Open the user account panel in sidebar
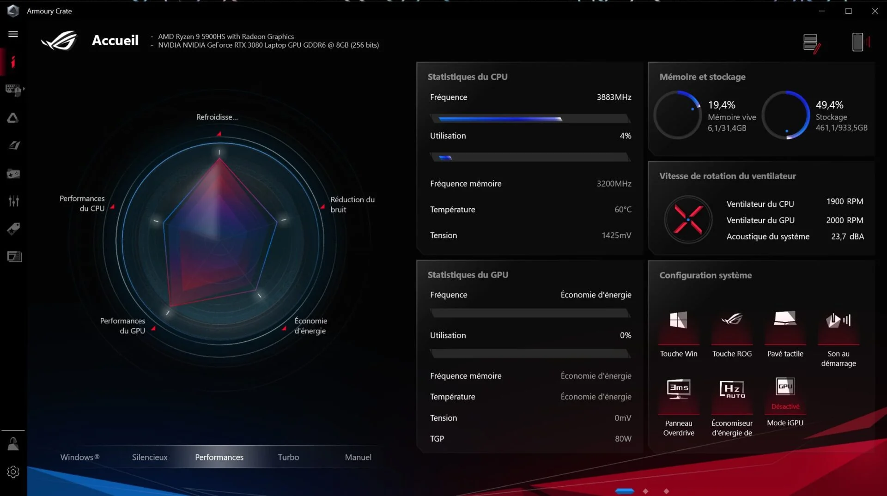Viewport: 887px width, 496px height. point(13,443)
